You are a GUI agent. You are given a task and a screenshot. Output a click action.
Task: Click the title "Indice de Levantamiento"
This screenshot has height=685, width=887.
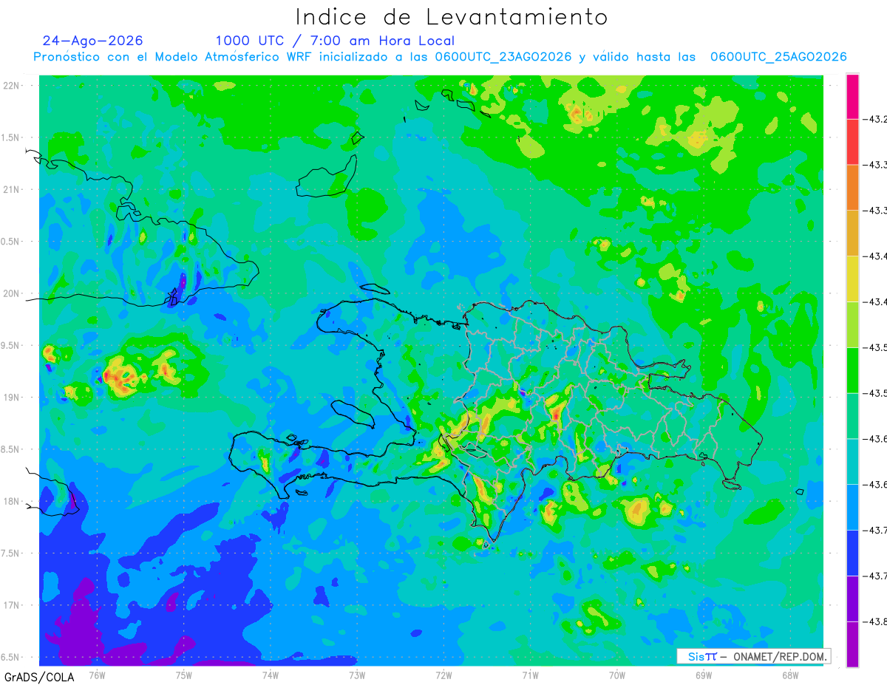point(452,16)
